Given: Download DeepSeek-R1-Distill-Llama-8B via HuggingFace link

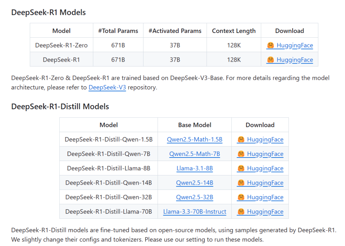Looking at the screenshot, I should click(260, 168).
